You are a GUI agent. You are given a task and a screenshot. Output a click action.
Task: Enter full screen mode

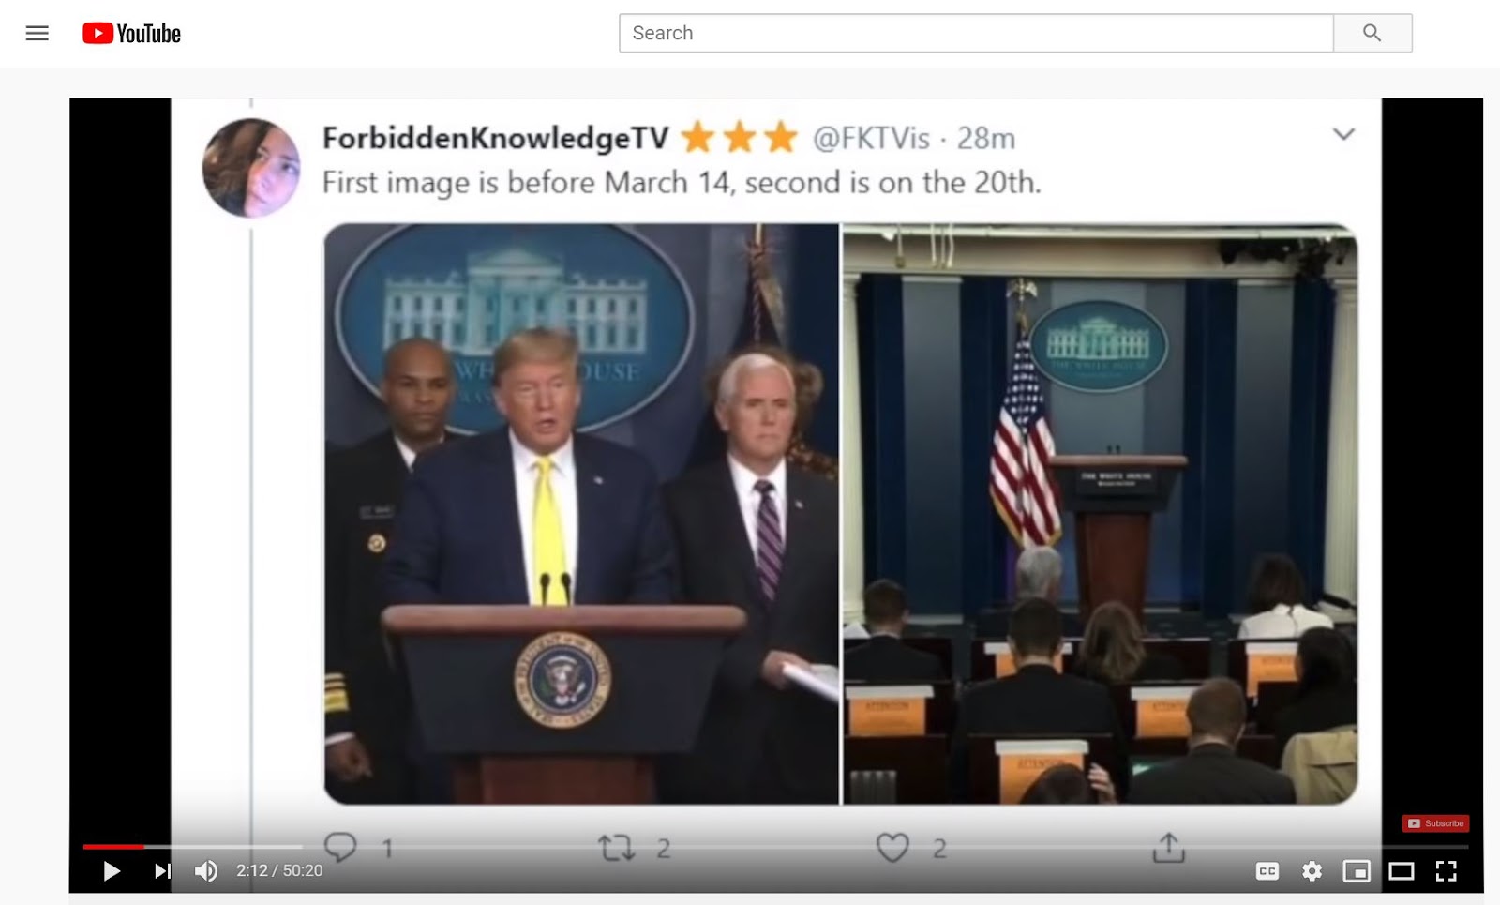(1447, 871)
